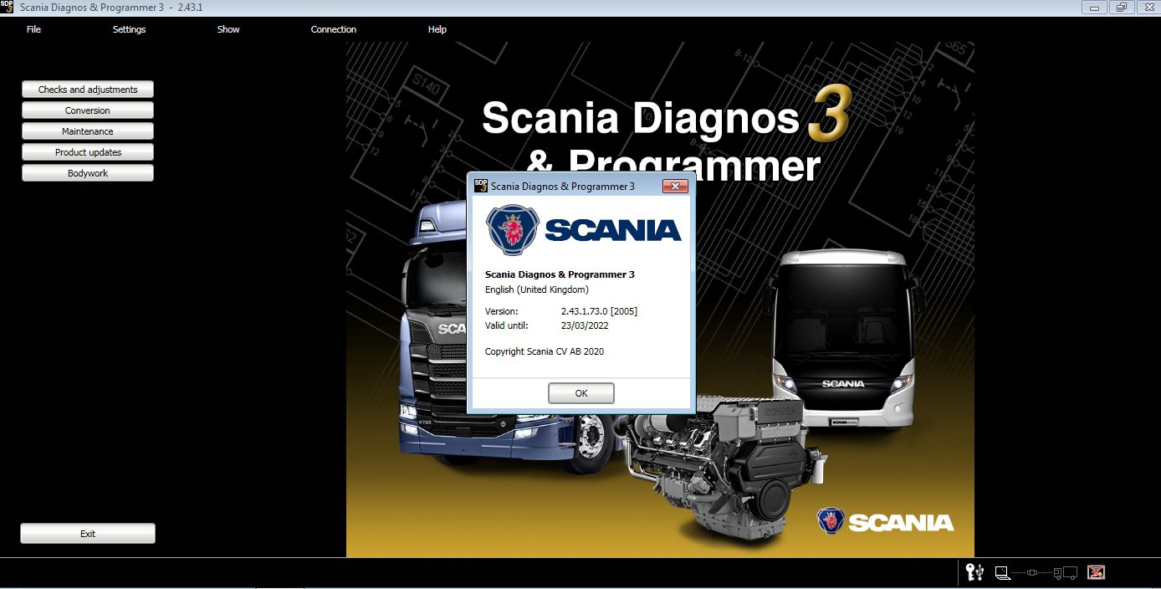Click the truck vehicle icon in status bar

click(x=1065, y=572)
